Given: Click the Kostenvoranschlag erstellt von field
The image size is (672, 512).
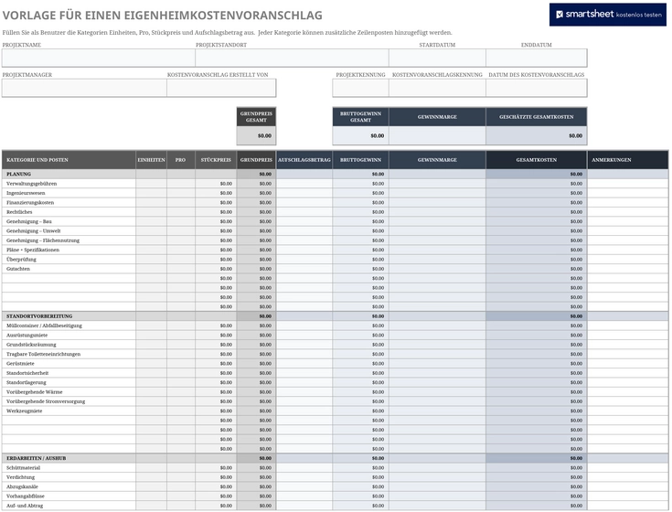Looking at the screenshot, I should (221, 88).
